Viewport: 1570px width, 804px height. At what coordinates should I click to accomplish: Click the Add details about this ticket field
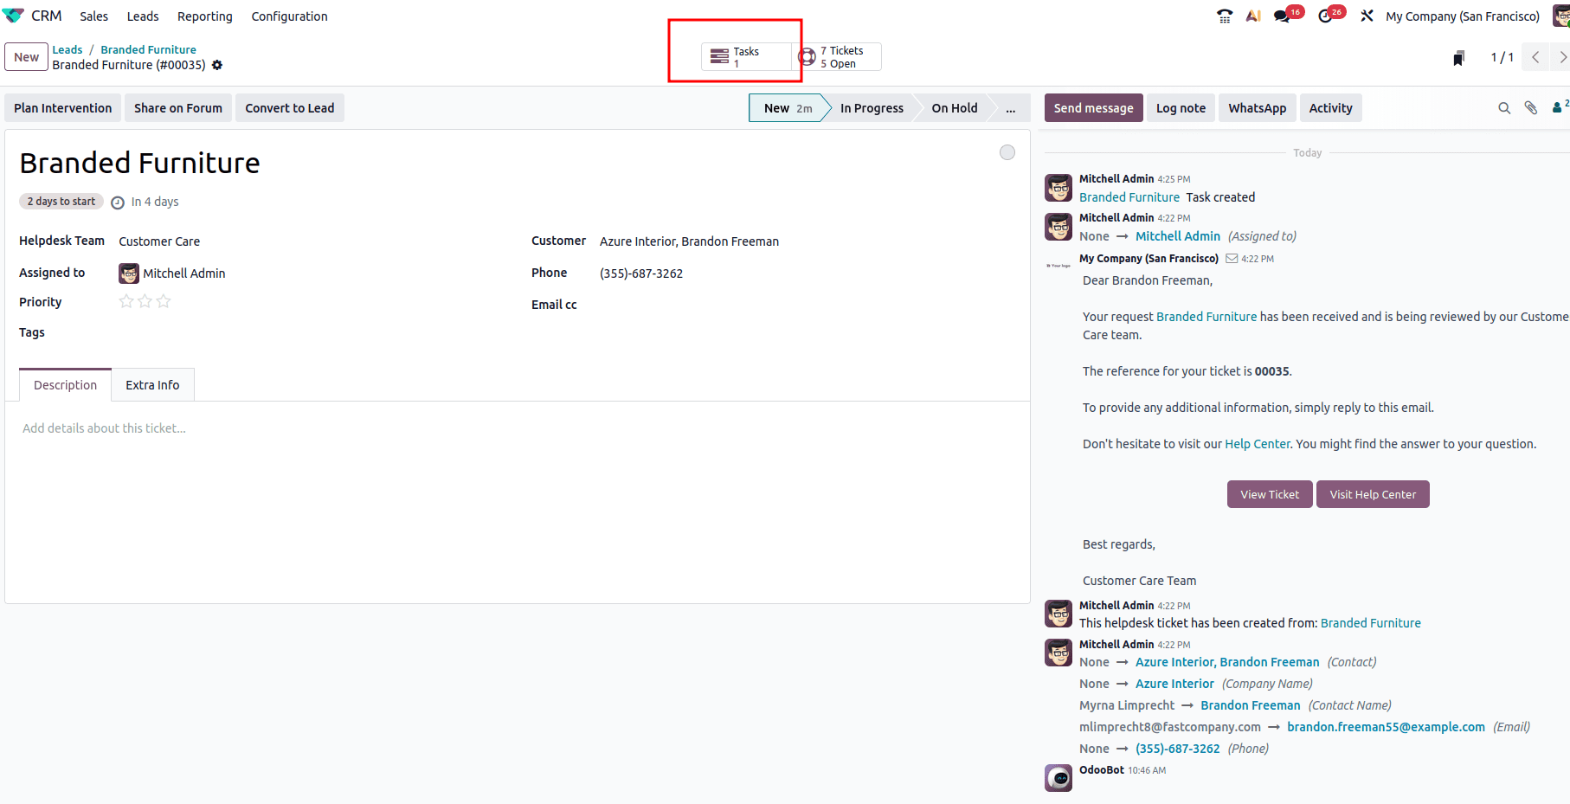[x=104, y=428]
